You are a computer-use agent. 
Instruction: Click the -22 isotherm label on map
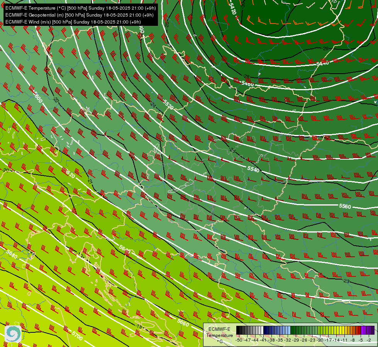(x=56, y=100)
